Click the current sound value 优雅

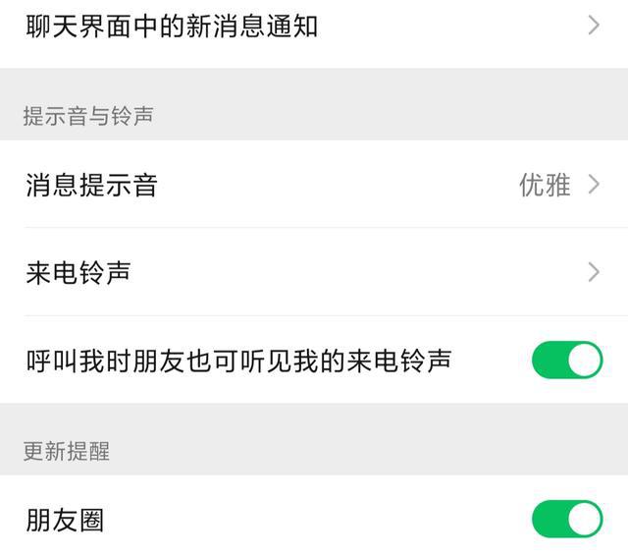tap(545, 184)
